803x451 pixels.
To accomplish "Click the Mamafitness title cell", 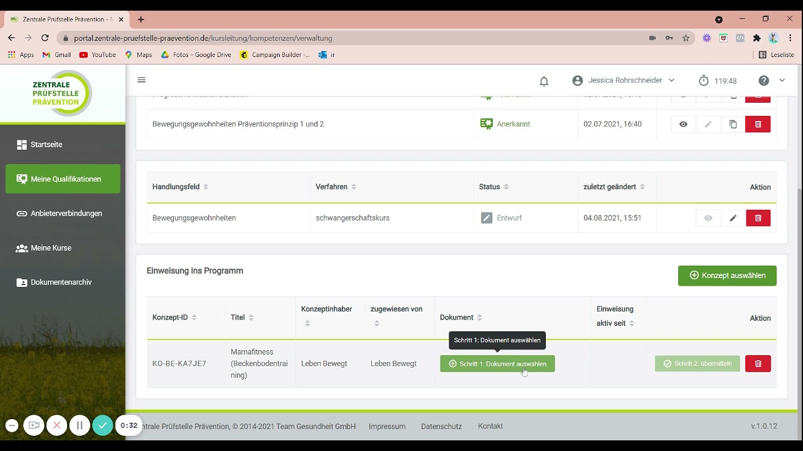I will point(260,364).
